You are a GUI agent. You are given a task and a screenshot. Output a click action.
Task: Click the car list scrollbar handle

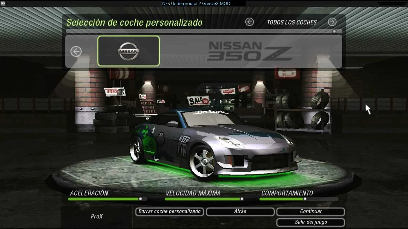[335, 31]
